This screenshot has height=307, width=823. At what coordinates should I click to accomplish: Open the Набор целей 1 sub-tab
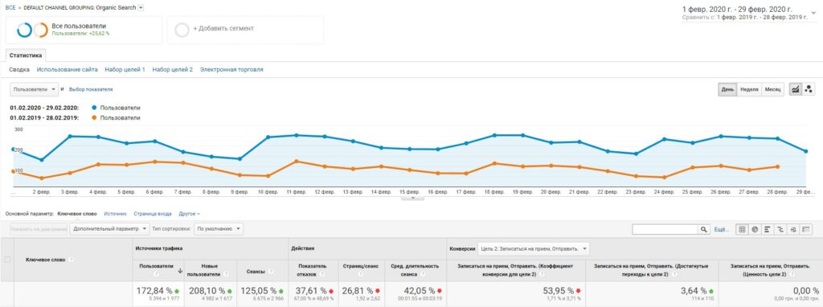click(x=125, y=69)
